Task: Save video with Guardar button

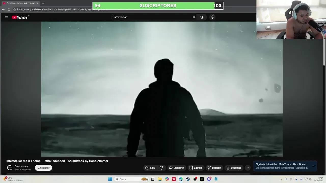Action: click(196, 168)
